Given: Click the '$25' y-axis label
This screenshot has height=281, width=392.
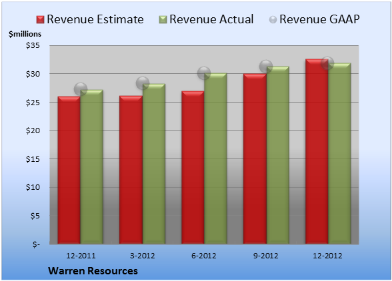Looking at the screenshot, I should coord(33,102).
